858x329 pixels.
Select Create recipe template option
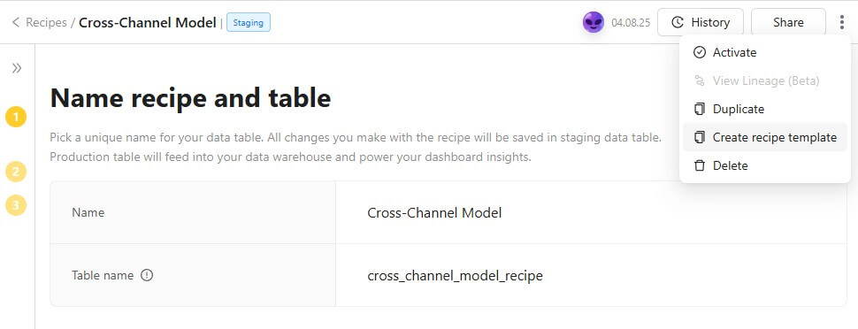coord(764,137)
